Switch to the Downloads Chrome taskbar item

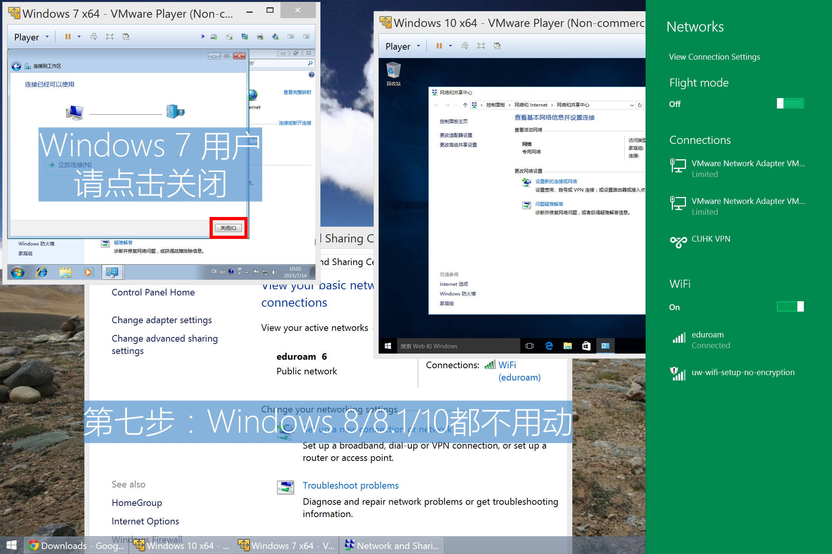(76, 546)
